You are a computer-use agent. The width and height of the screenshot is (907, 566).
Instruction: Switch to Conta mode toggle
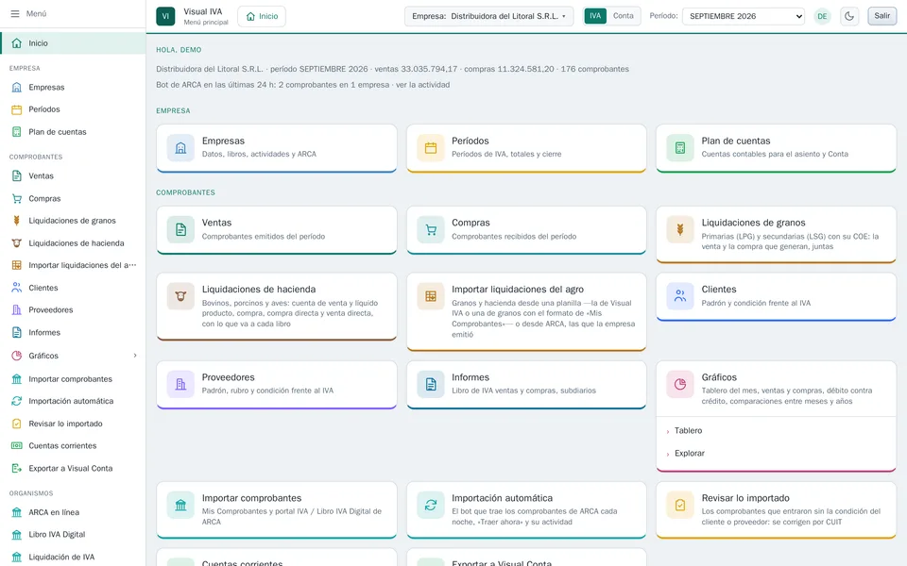(x=623, y=16)
